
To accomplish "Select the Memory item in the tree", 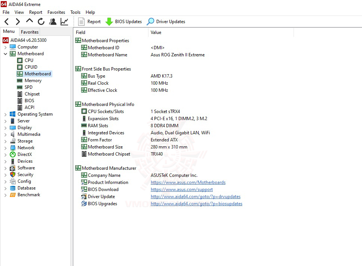I will (x=29, y=81).
